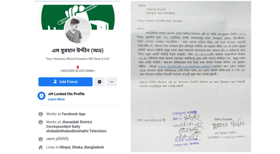Screen dimensions: 280x154
Task: Click briefcase icon beside Jhenaidah District Correspondent
Action: [x=41, y=122]
